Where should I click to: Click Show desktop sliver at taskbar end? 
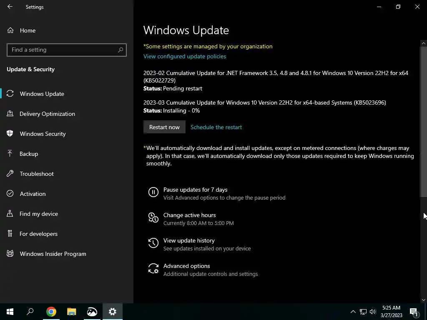[x=426, y=312]
